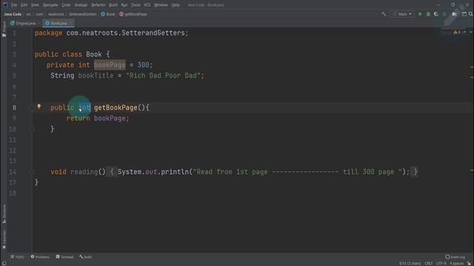The width and height of the screenshot is (474, 266).
Task: Click the warnings indicator in editor corner
Action: click(x=456, y=33)
